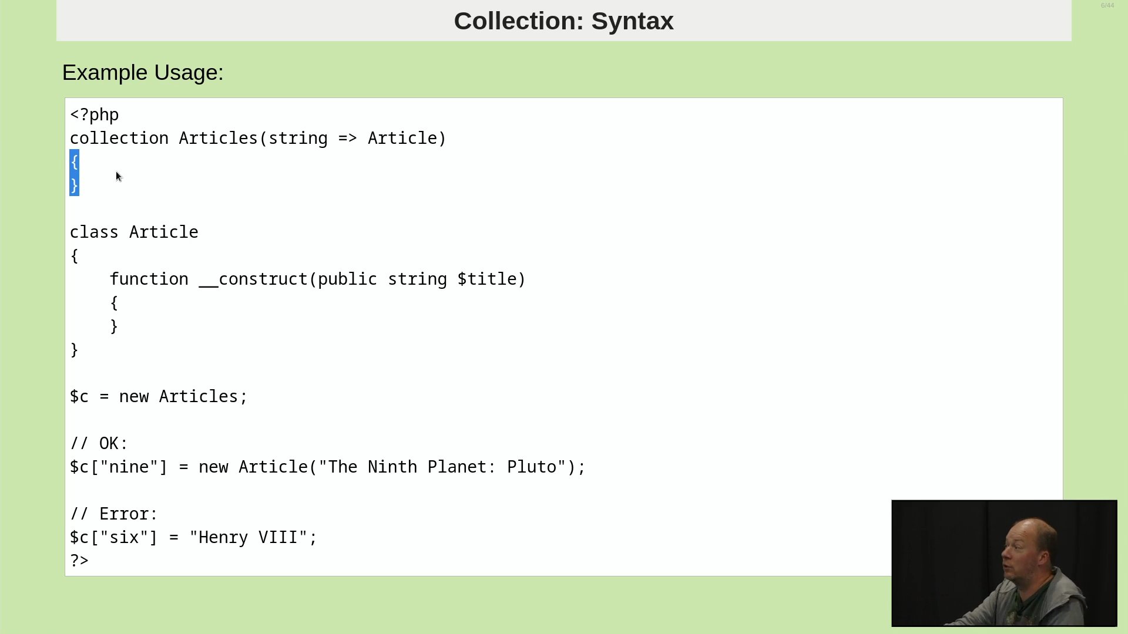Click the "<?php" opening tag

94,114
